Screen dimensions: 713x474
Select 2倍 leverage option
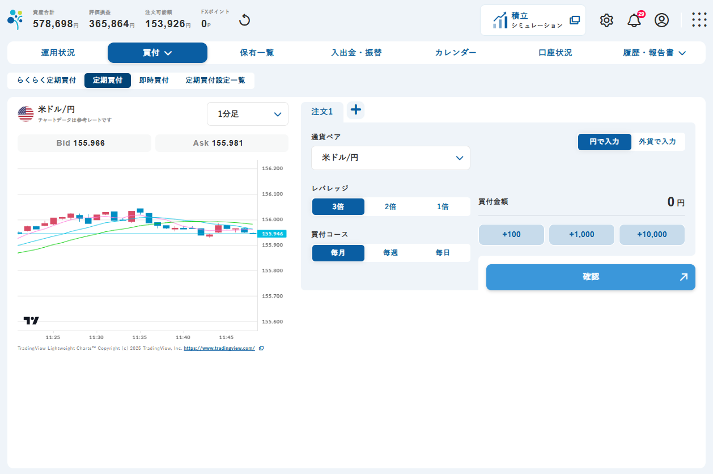391,206
